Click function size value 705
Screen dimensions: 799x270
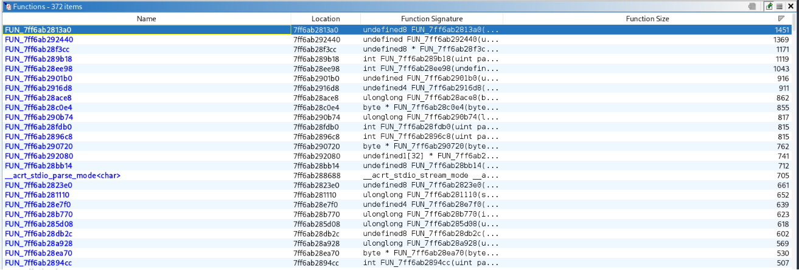783,175
